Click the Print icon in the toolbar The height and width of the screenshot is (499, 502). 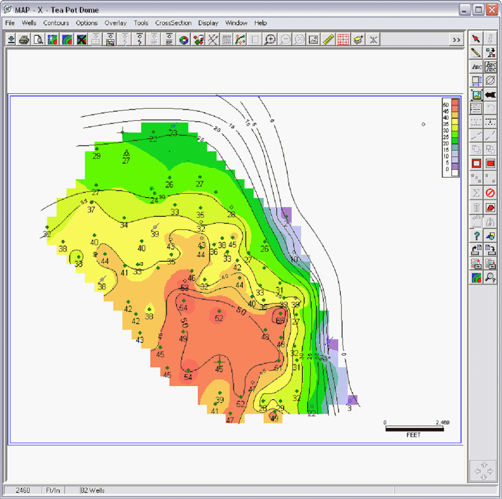(24, 40)
